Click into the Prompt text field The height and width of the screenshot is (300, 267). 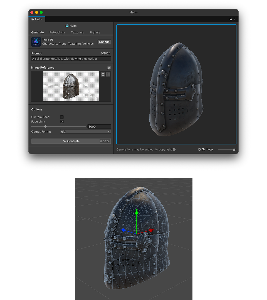pyautogui.click(x=71, y=59)
